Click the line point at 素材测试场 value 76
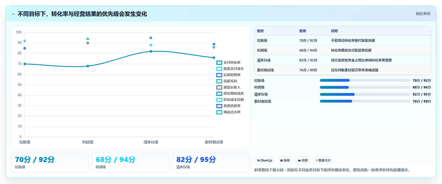Viewport: 442px width, 184px height. tap(214, 58)
